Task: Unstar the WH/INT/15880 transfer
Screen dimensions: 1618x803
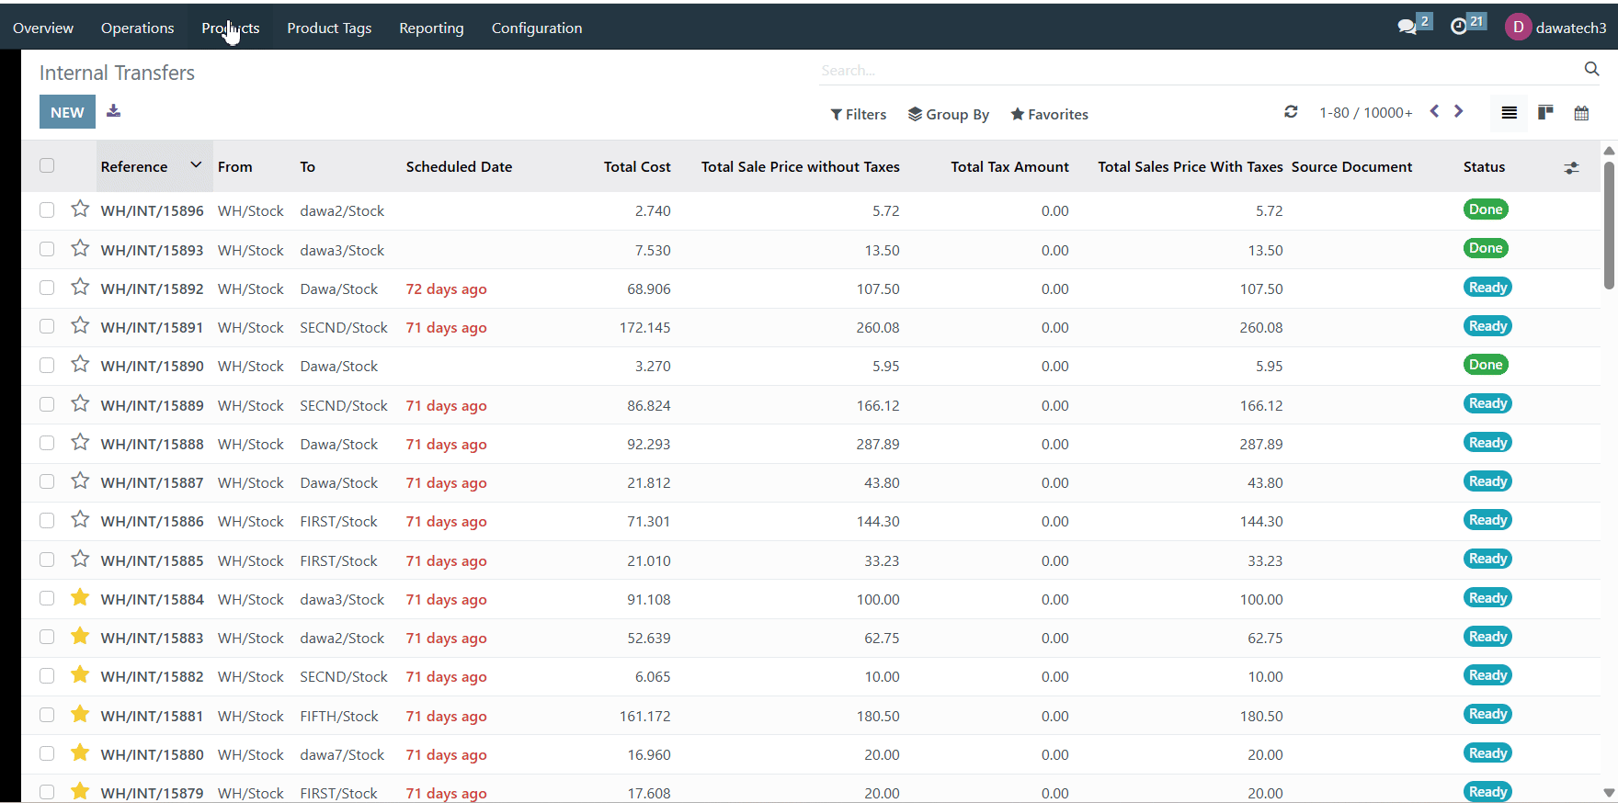Action: (x=80, y=753)
